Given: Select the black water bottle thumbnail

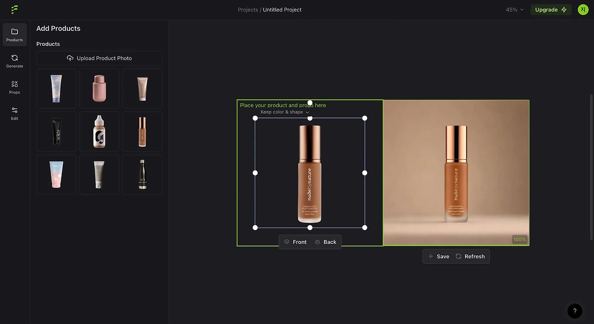Looking at the screenshot, I should (142, 175).
